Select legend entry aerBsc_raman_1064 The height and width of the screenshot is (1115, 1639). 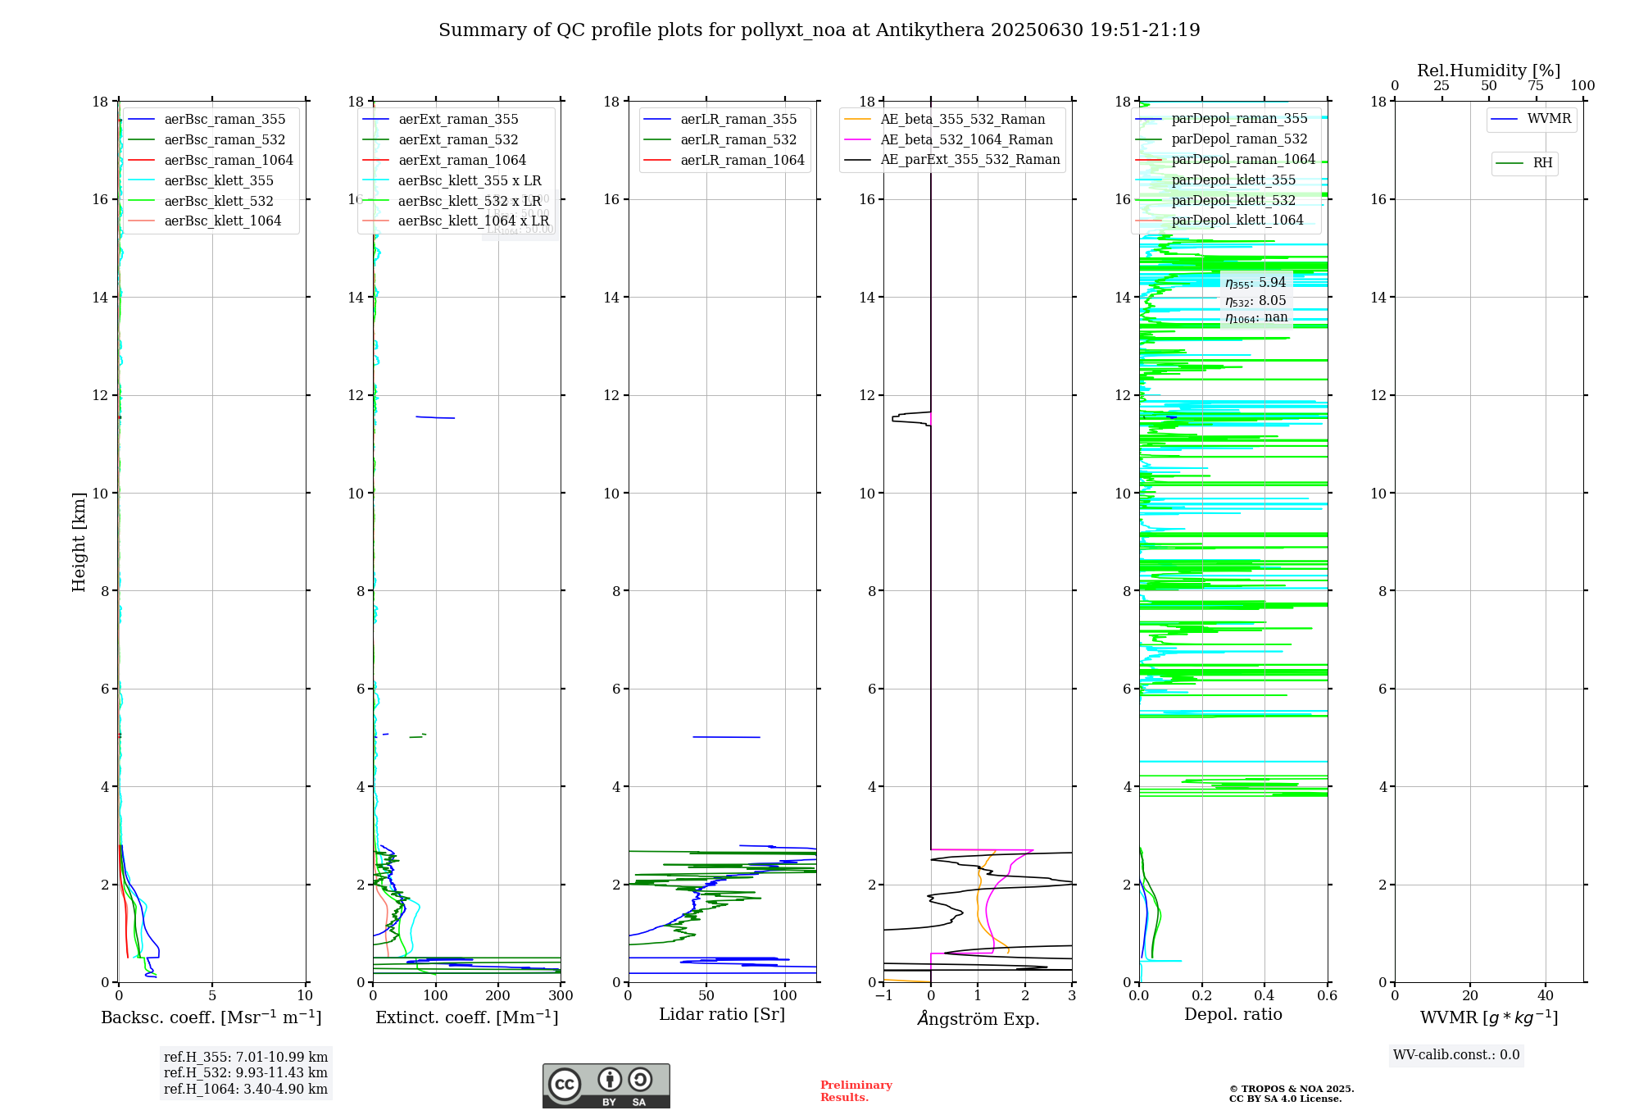pyautogui.click(x=211, y=161)
